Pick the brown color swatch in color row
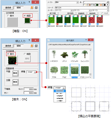111x120 pixels. click(x=88, y=5)
